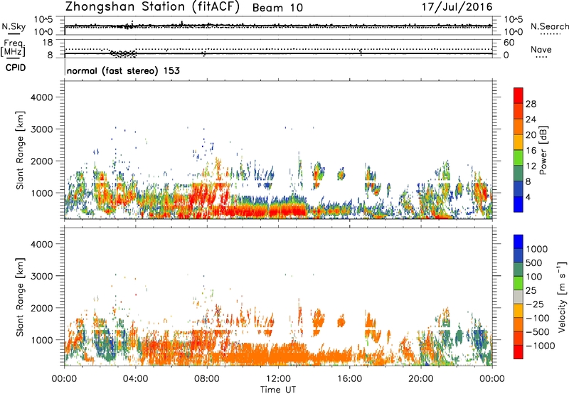Click 'Slant Range [km]' on the velocity panel

(x=20, y=297)
